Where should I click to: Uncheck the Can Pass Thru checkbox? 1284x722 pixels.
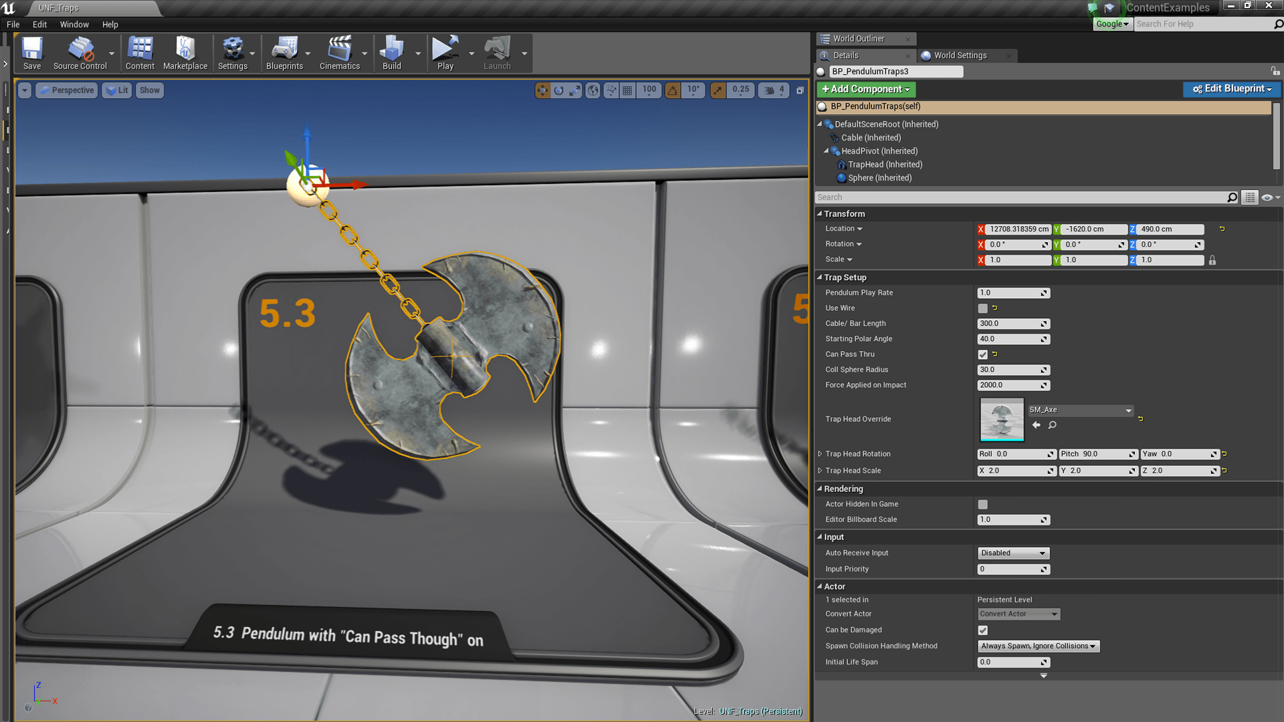click(x=982, y=354)
